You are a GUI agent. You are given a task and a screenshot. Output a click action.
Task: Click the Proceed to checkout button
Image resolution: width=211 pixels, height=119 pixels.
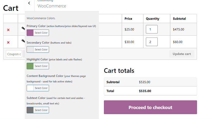pos(150,107)
